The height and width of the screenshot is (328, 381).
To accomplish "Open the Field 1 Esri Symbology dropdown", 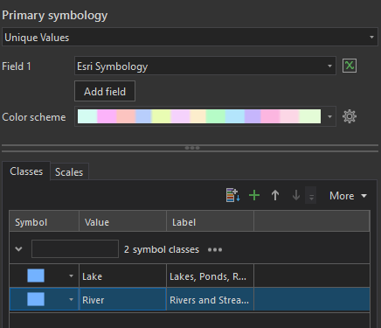I will (205, 66).
